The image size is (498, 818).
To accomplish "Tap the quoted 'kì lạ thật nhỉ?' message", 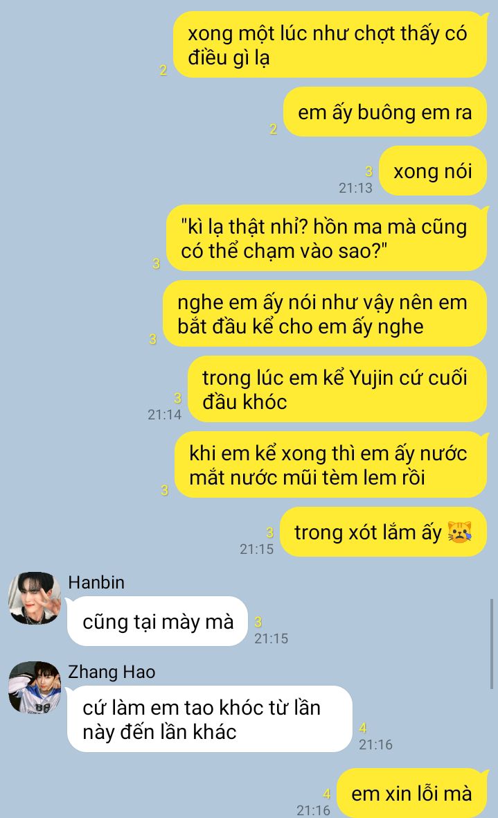I will point(326,238).
